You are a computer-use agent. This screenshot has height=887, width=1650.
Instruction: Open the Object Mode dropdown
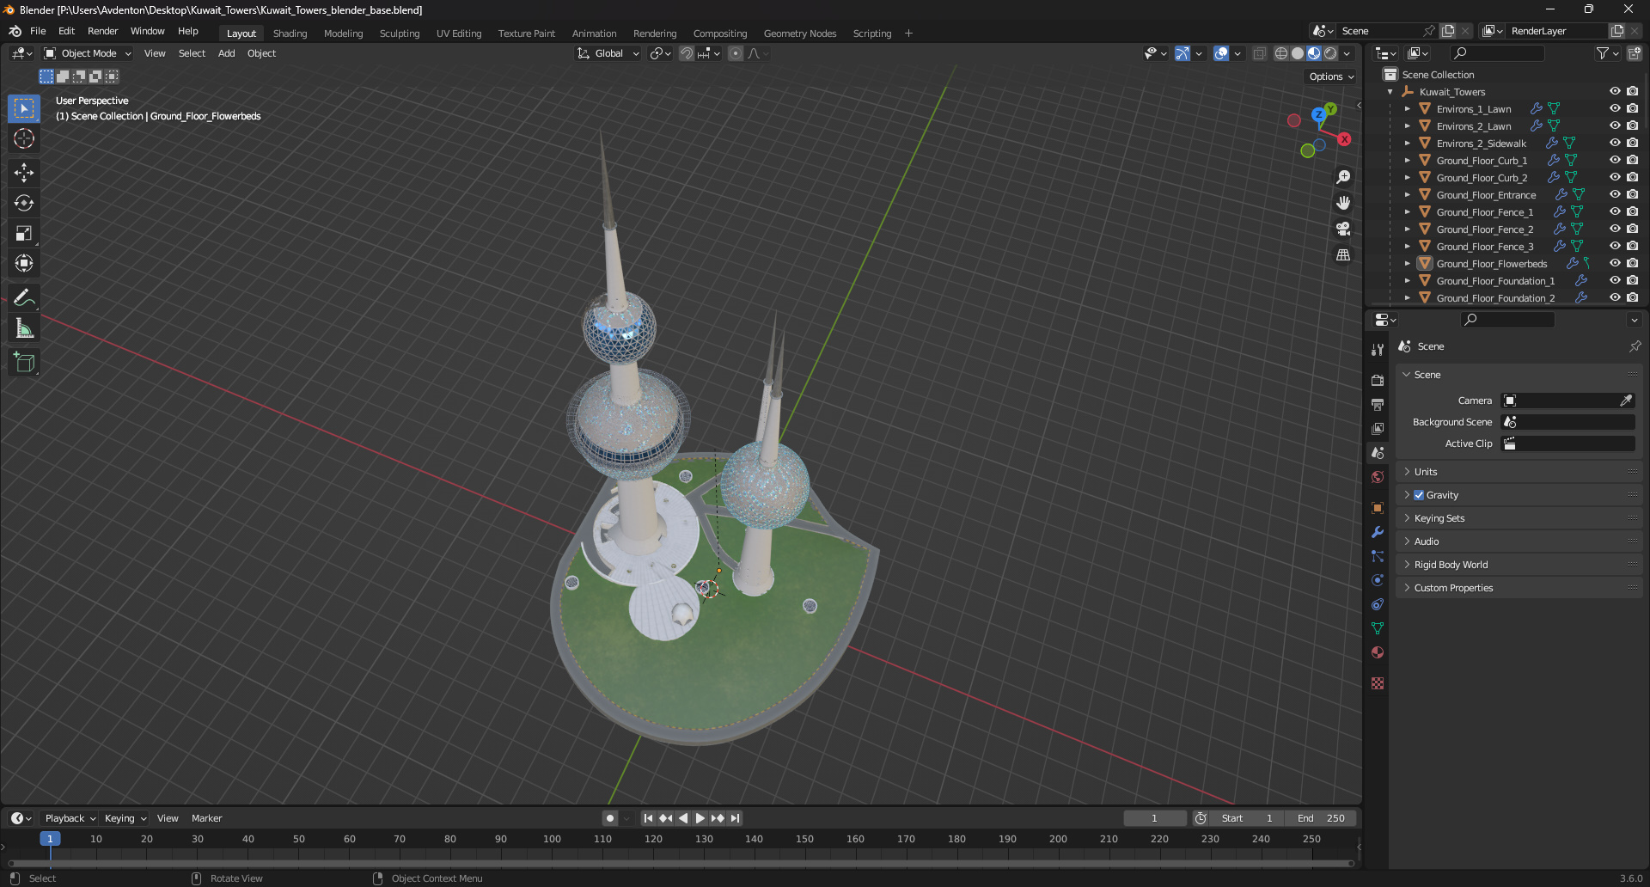pyautogui.click(x=88, y=53)
